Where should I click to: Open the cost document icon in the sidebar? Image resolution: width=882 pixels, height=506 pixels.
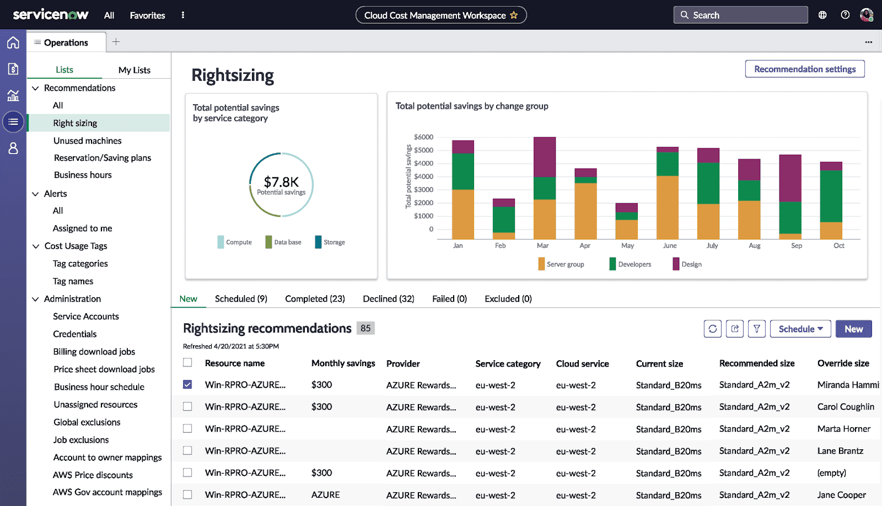click(13, 68)
